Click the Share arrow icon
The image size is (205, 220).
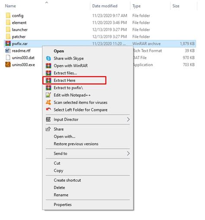click(x=48, y=129)
